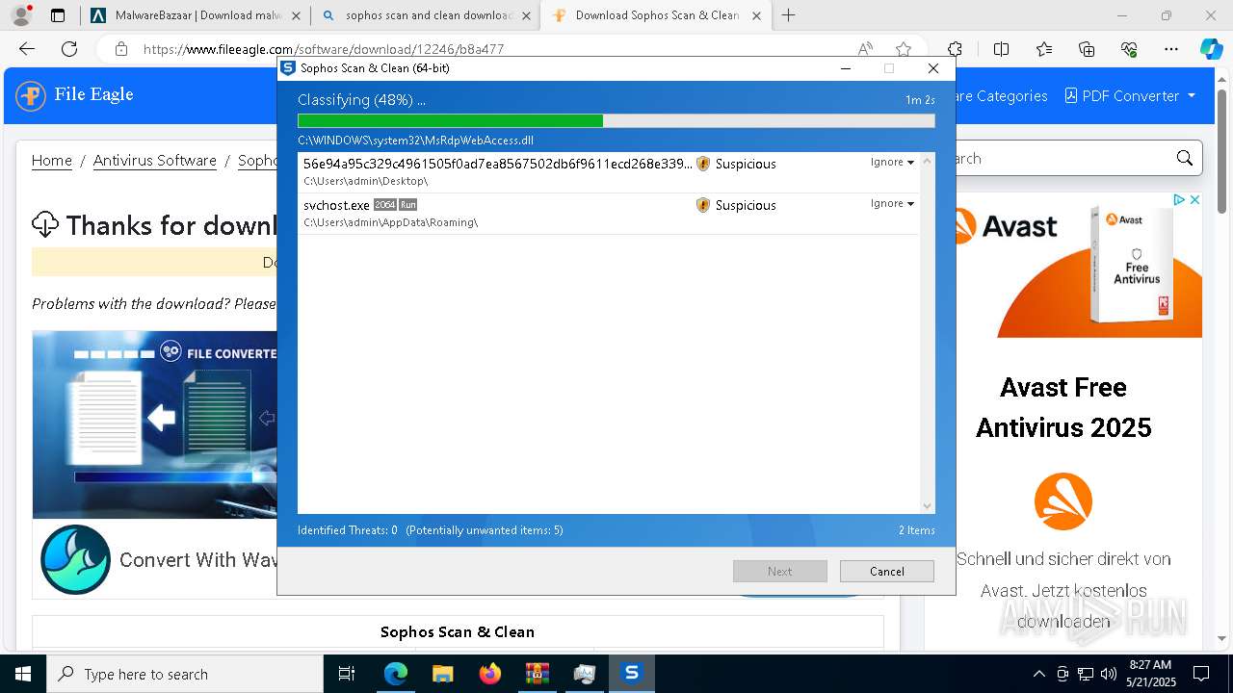Image resolution: width=1233 pixels, height=693 pixels.
Task: Launch Firefox from taskbar
Action: click(x=490, y=674)
